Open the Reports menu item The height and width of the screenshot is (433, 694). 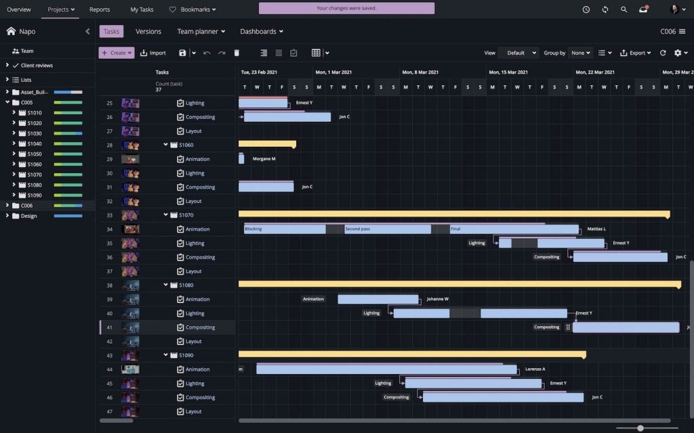coord(100,9)
